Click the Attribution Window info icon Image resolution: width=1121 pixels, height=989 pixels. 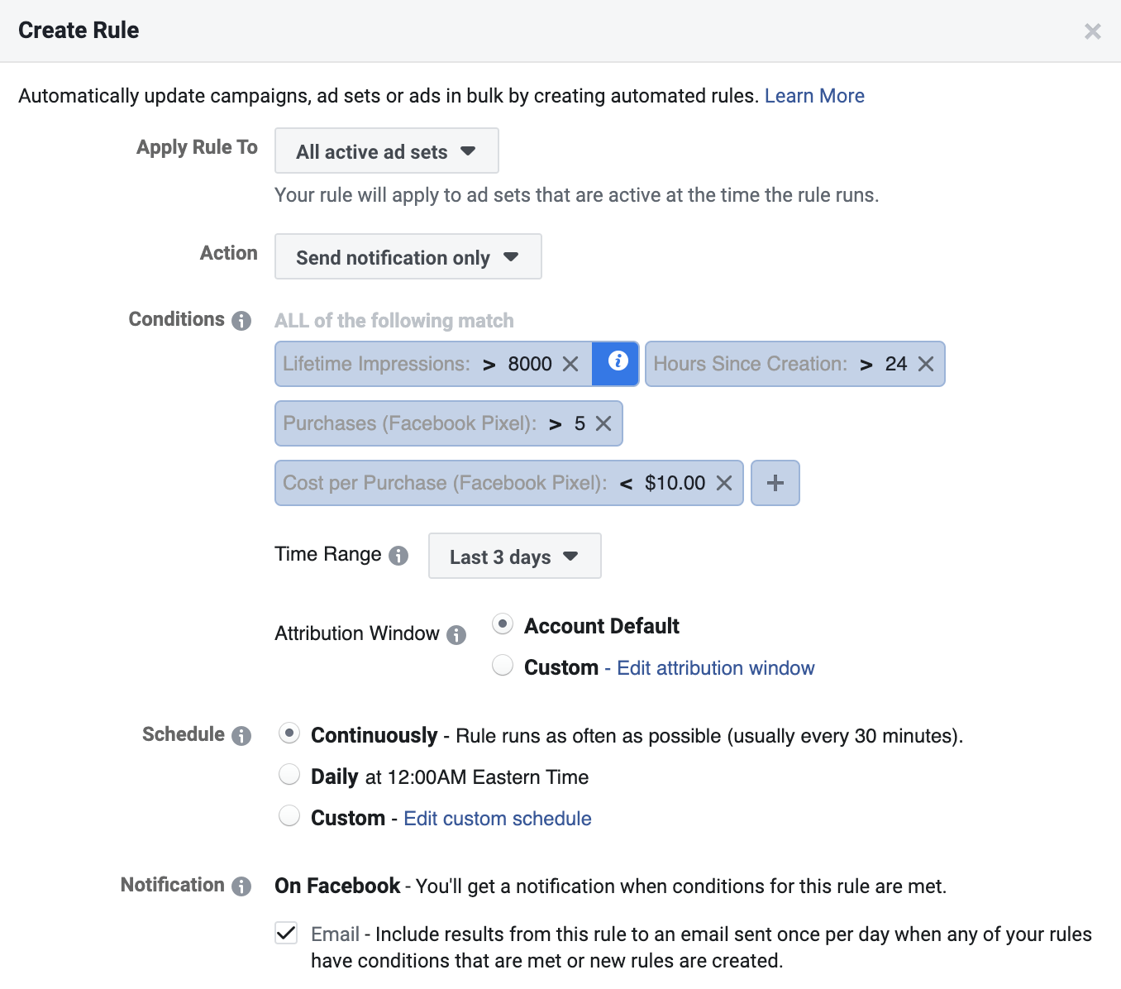point(456,635)
